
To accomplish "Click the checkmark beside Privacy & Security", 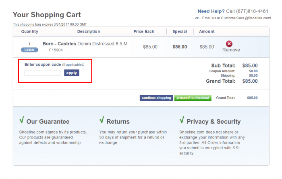I will (182, 120).
